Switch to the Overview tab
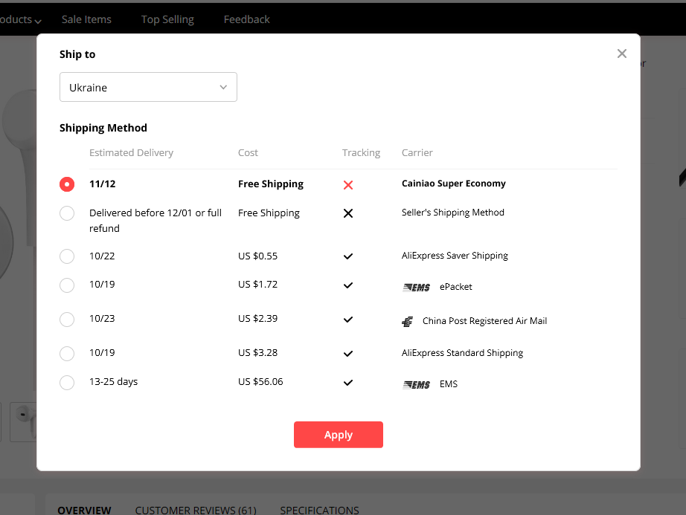This screenshot has width=686, height=515. (84, 510)
